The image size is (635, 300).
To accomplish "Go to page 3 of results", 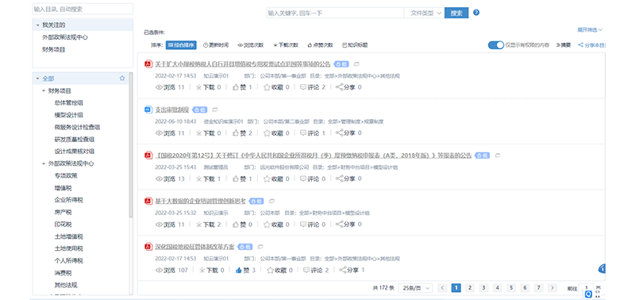I will [483, 288].
